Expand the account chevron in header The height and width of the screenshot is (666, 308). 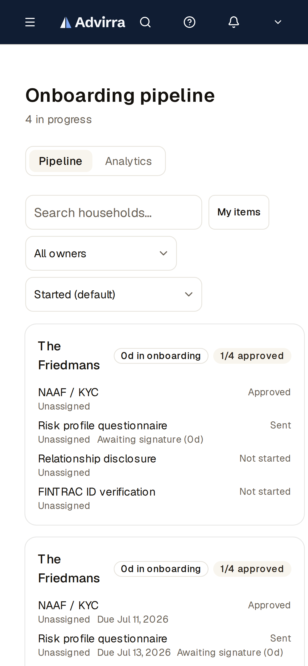pyautogui.click(x=278, y=22)
